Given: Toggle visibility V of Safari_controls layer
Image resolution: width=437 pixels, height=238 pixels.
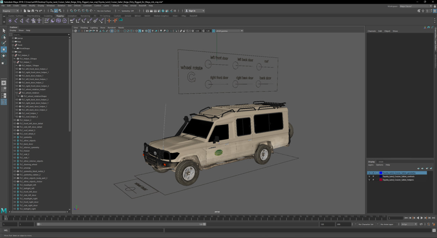Looking at the screenshot, I should [369, 177].
